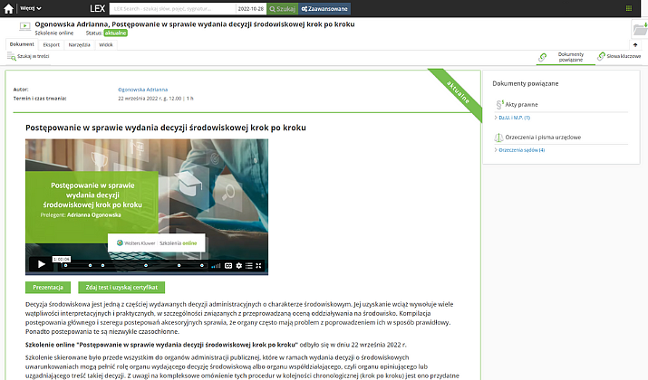Toggle Dokumenty powiązane panel
This screenshot has width=648, height=380.
click(565, 57)
